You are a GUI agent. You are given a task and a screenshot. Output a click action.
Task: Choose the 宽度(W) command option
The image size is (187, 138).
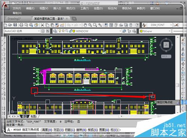(104, 130)
